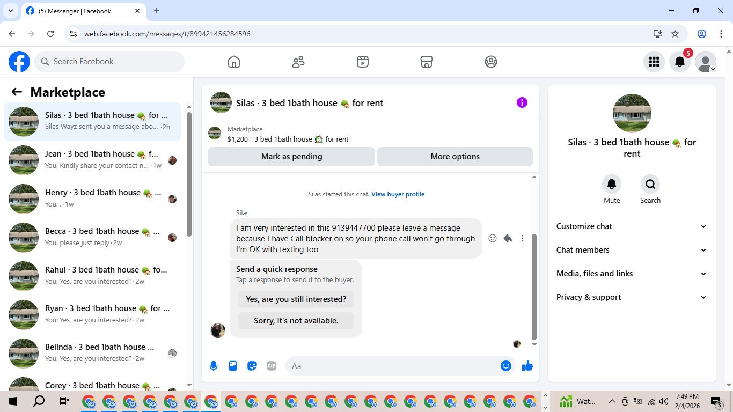Open View buyer profile link
This screenshot has width=733, height=412.
[398, 194]
